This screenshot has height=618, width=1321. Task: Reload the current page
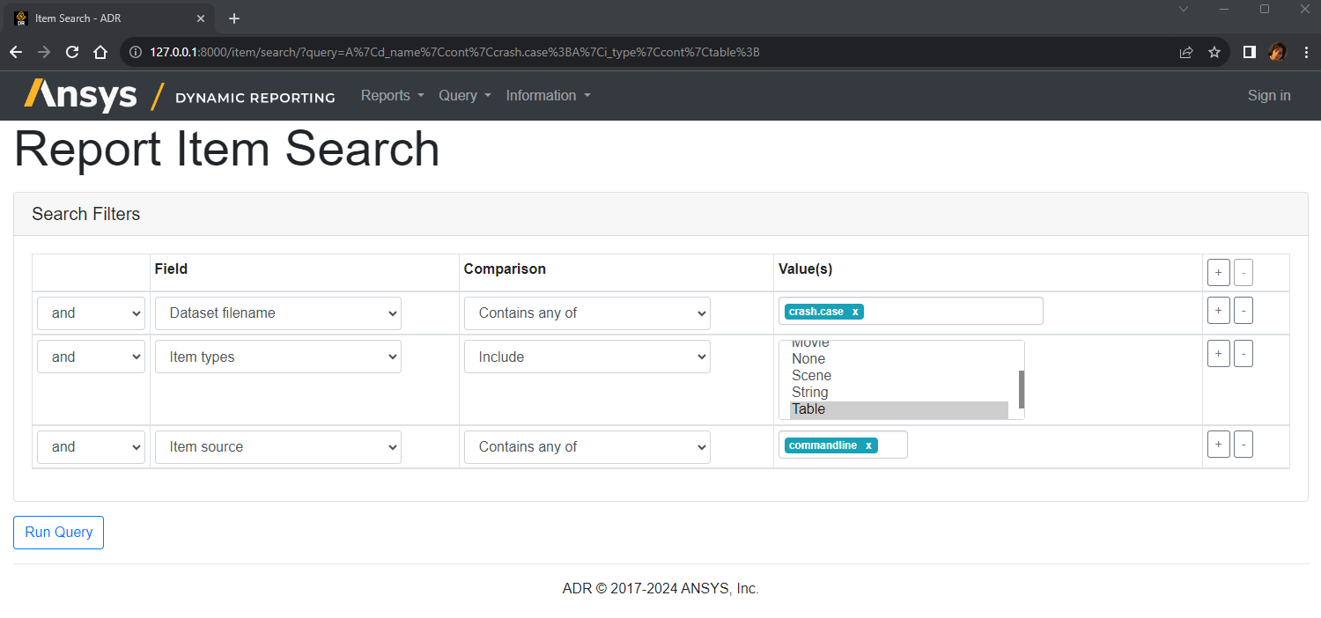tap(72, 52)
